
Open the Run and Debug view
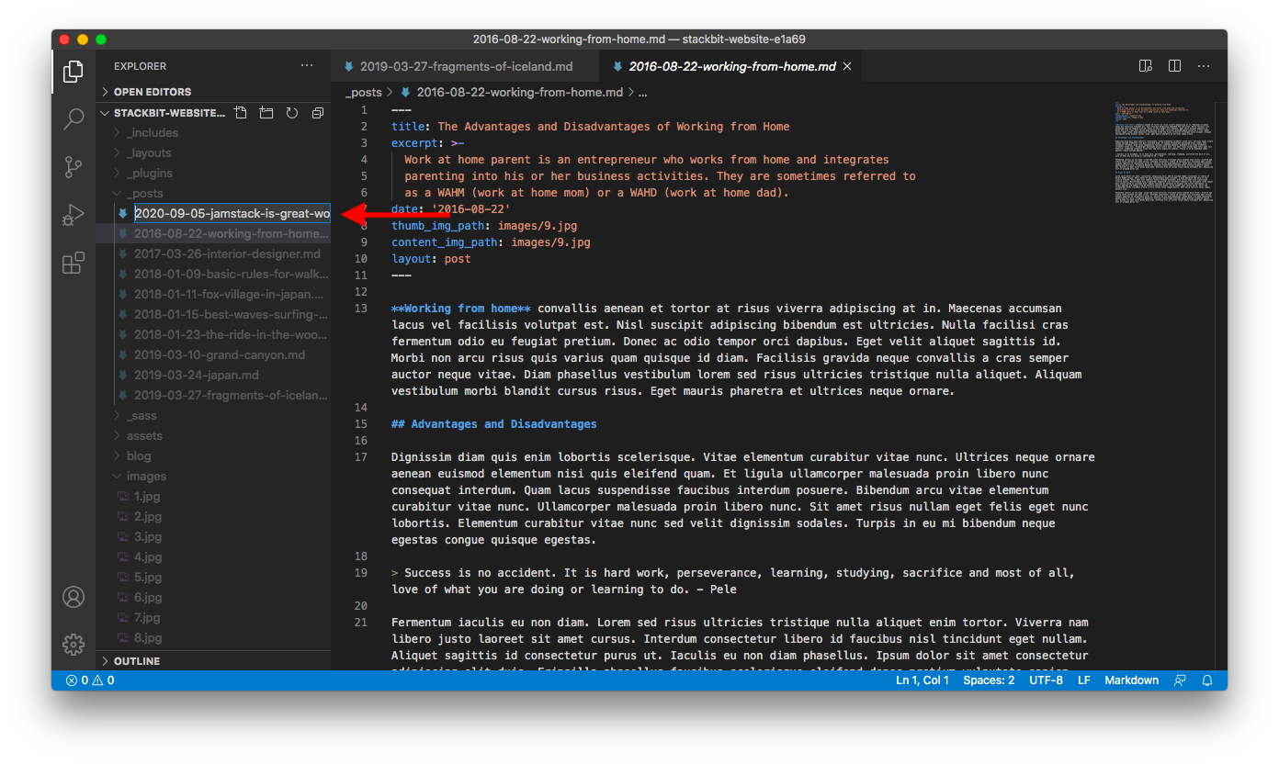coord(74,216)
